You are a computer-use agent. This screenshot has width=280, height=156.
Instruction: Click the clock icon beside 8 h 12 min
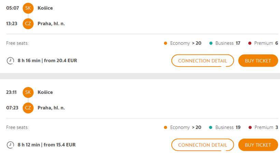[x=10, y=145]
